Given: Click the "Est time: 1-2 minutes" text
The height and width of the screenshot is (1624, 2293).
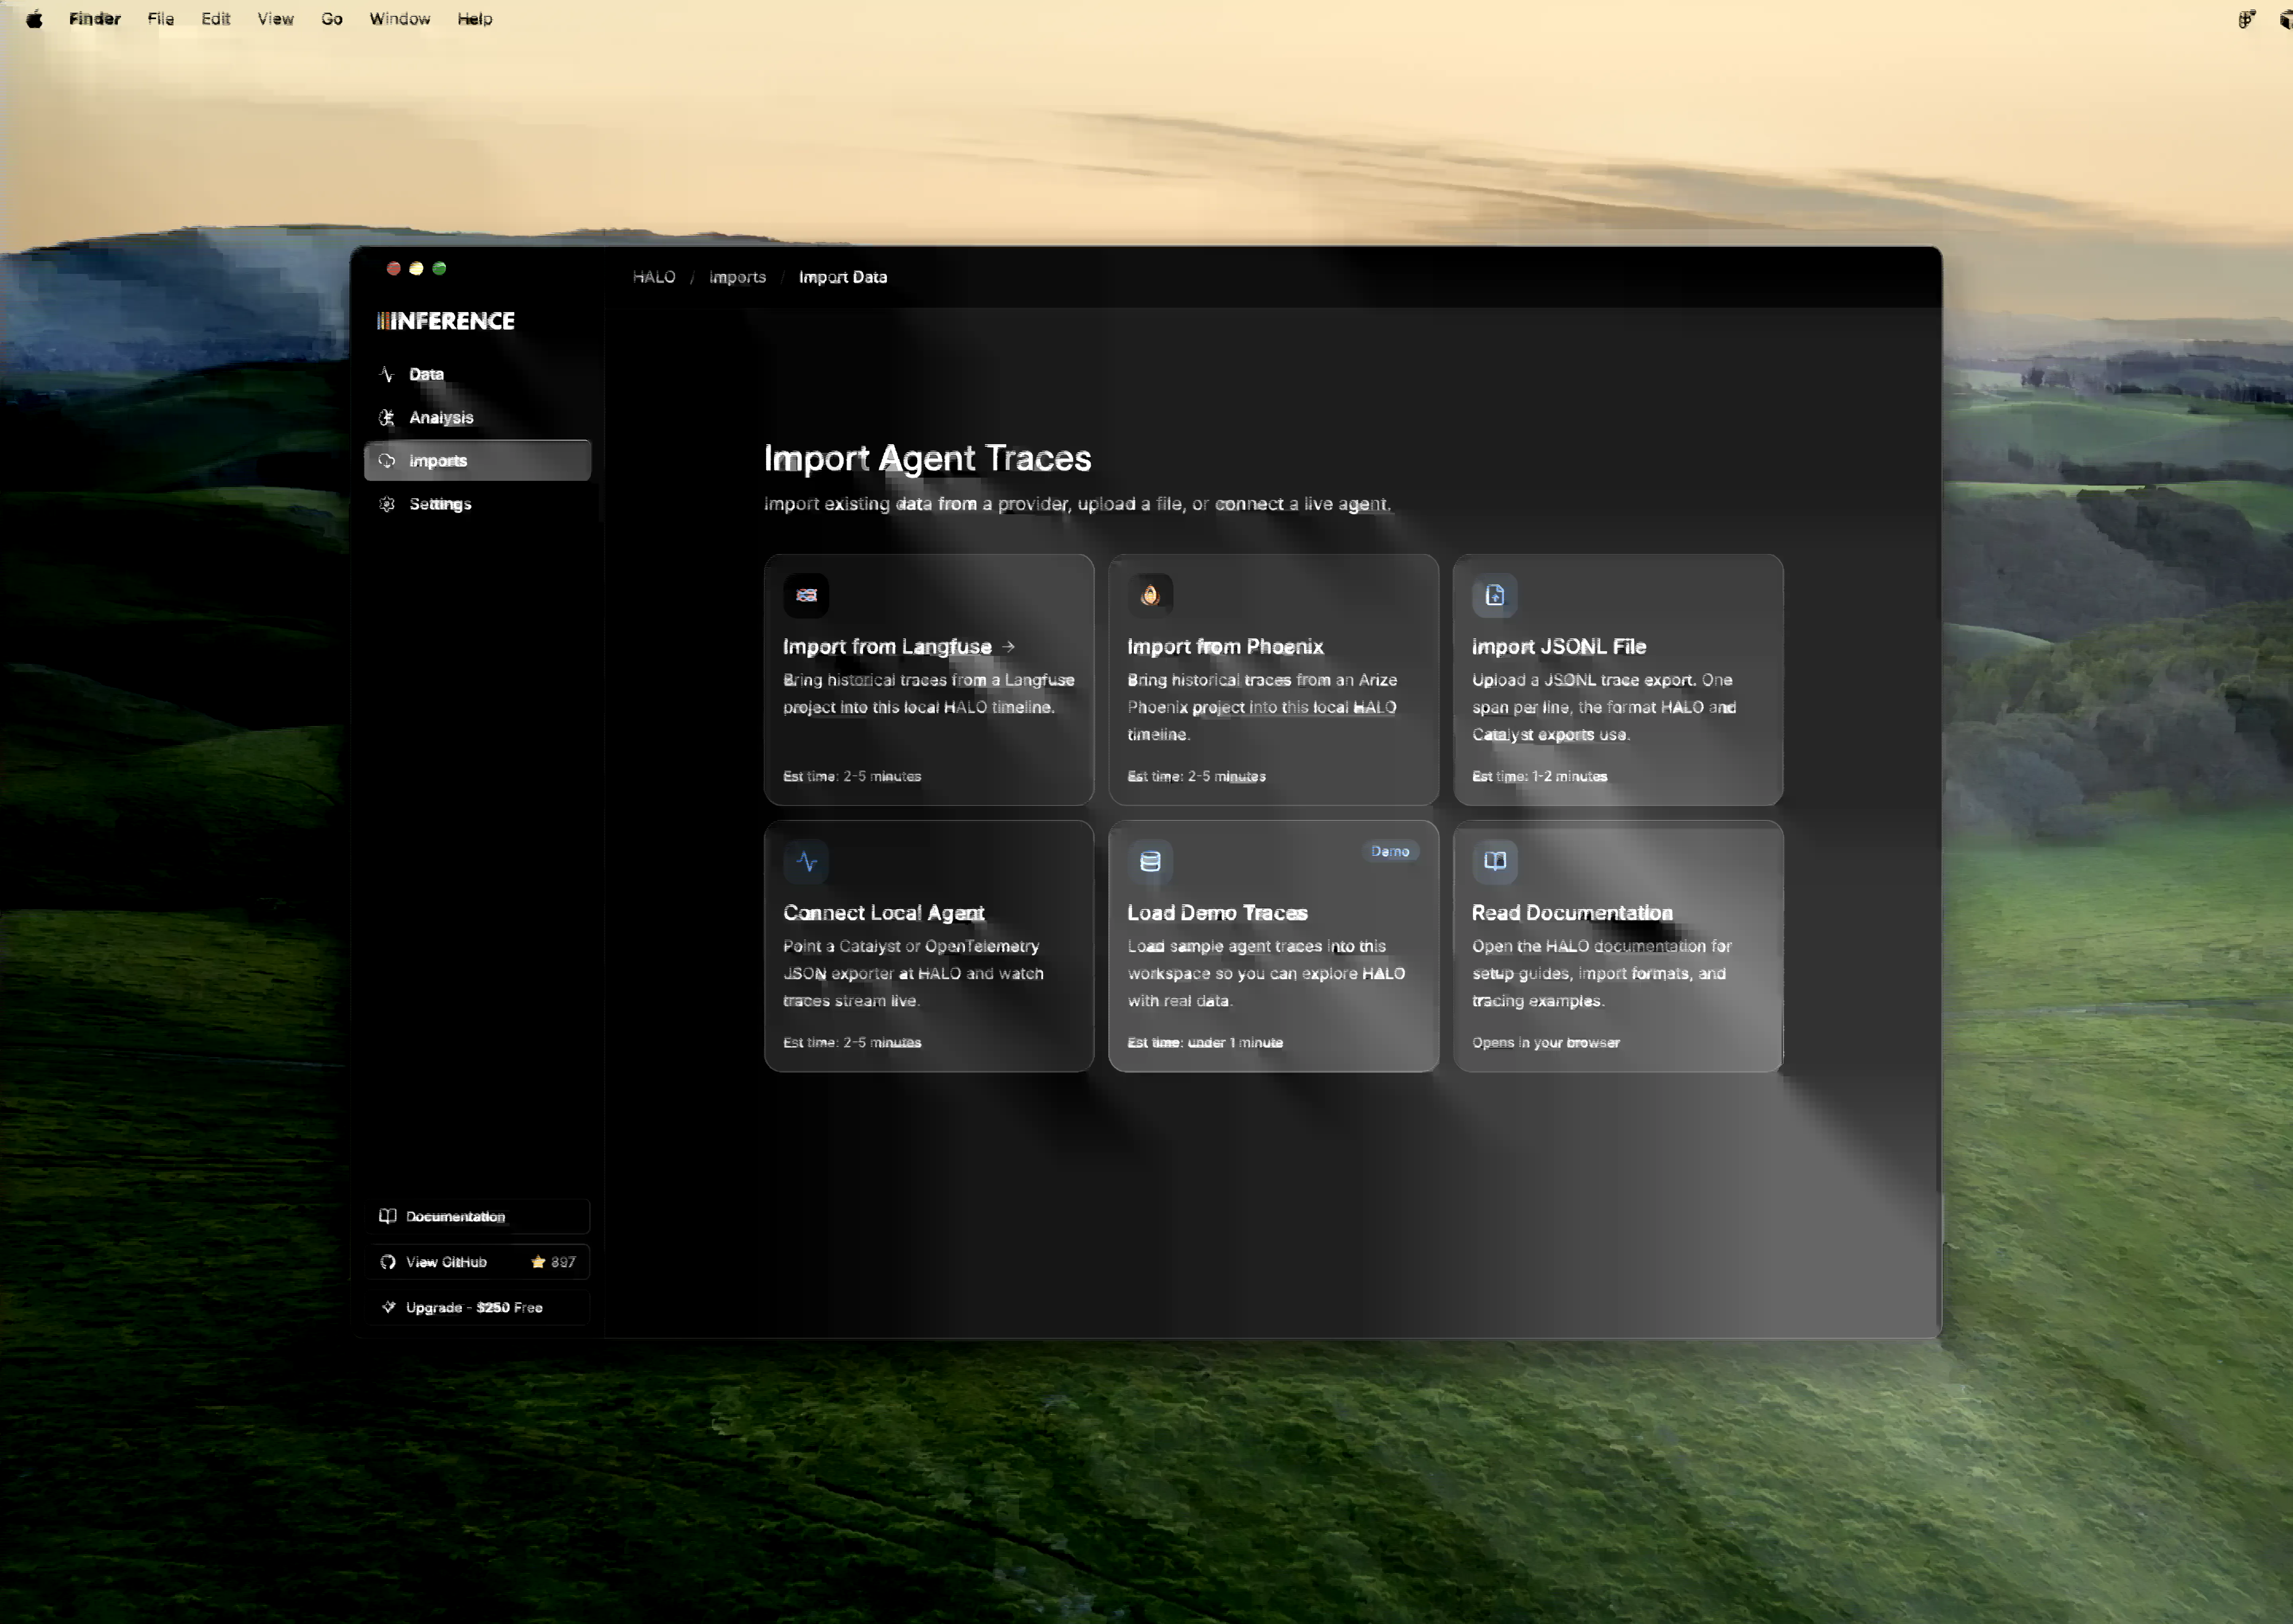Looking at the screenshot, I should click(x=1540, y=776).
